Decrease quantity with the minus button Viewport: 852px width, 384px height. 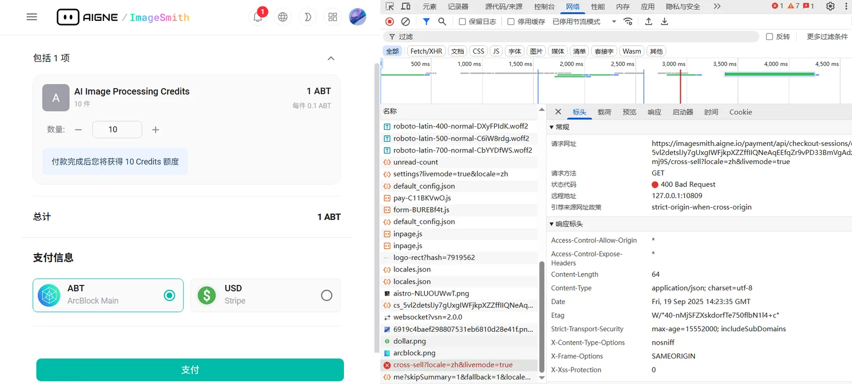[x=78, y=129]
